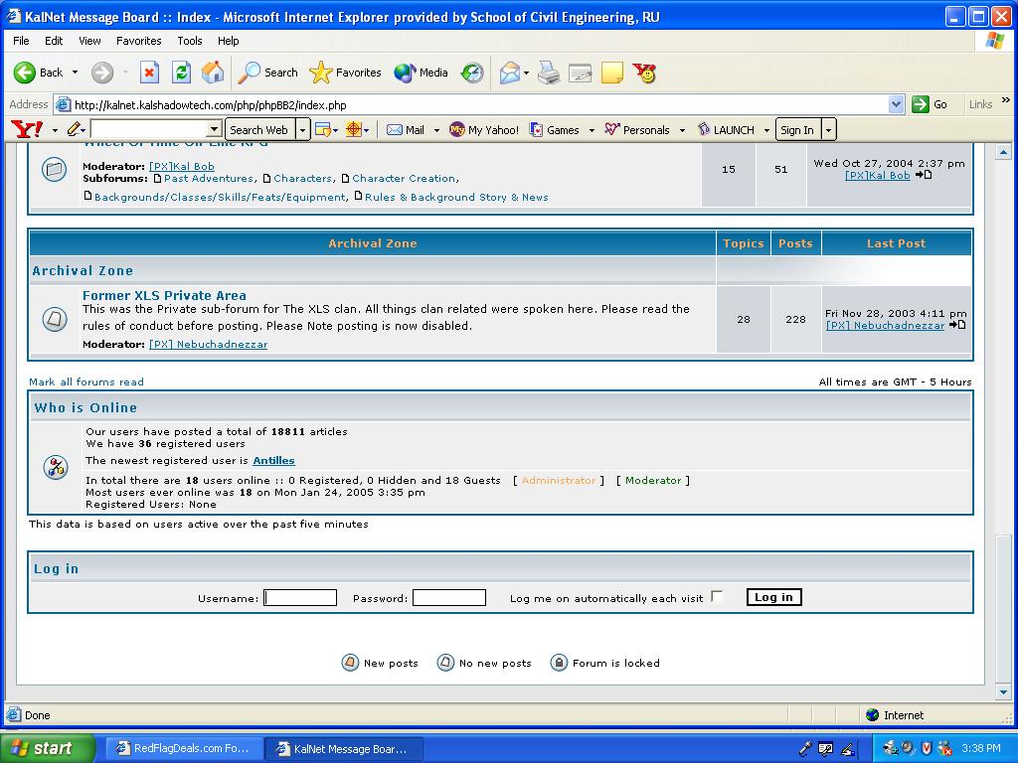This screenshot has width=1018, height=763.
Task: Click the Yahoo toolbar bookmarks window icon
Action: (x=323, y=130)
